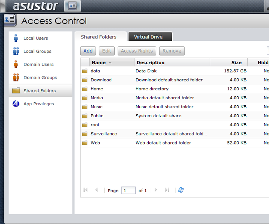Click the page number input field
The image size is (269, 224).
pos(129,190)
